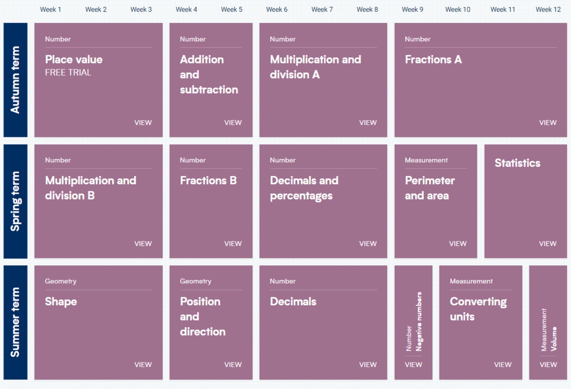The width and height of the screenshot is (571, 389).
Task: Open the Converting units block
Action: pyautogui.click(x=481, y=322)
